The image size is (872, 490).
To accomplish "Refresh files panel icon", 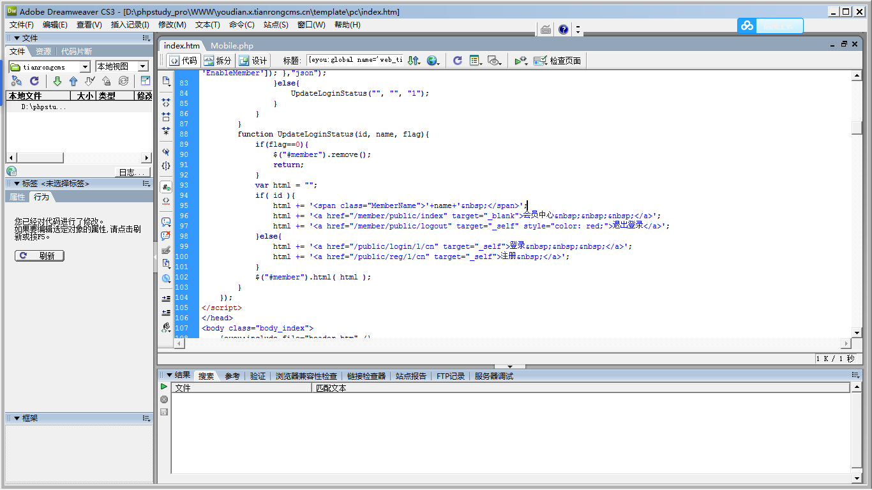I will [34, 81].
